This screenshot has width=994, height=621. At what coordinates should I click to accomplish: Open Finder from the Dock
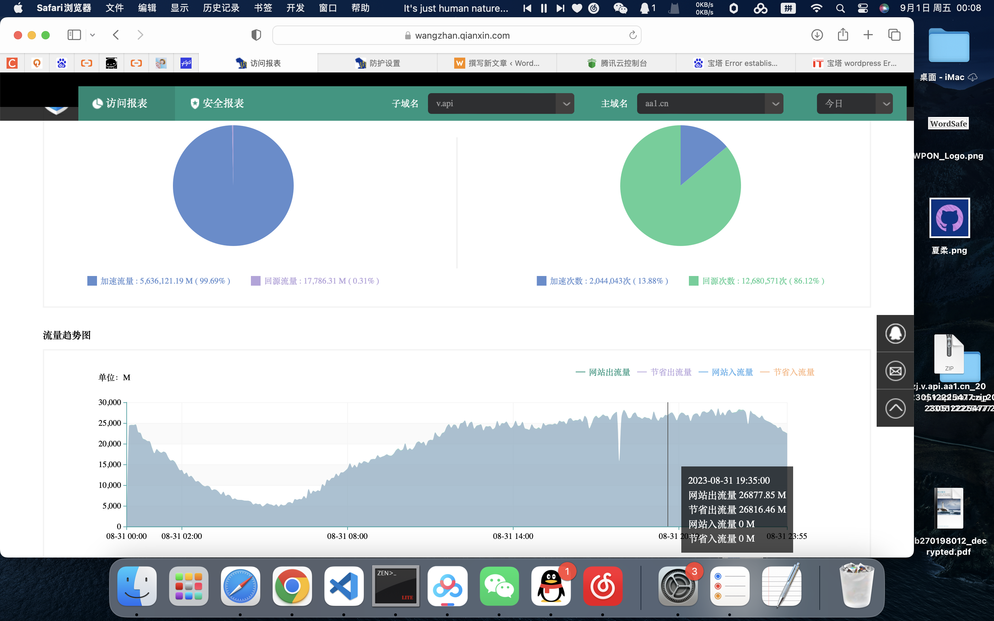pyautogui.click(x=137, y=586)
